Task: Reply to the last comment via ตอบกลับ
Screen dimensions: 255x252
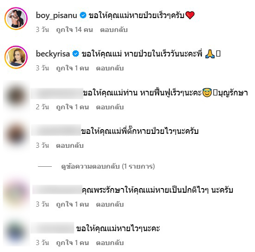Action: (110, 243)
